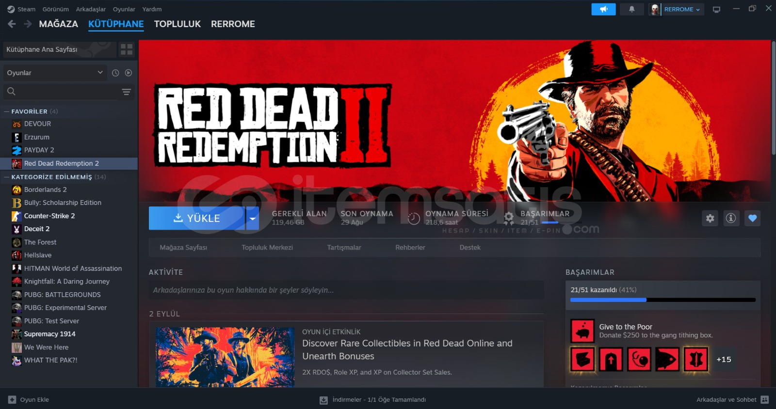Viewport: 776px width, 409px height.
Task: Open the TOPLULUK tab
Action: [x=178, y=24]
